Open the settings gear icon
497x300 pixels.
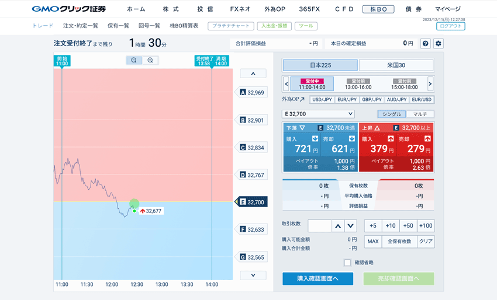click(439, 44)
